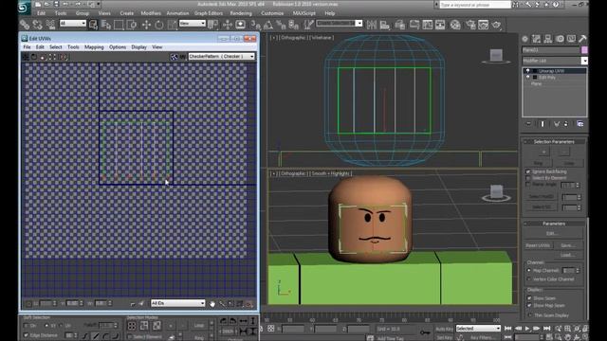This screenshot has height=341, width=607.
Task: Click the Bind to Space Warp icon
Action: point(50,25)
